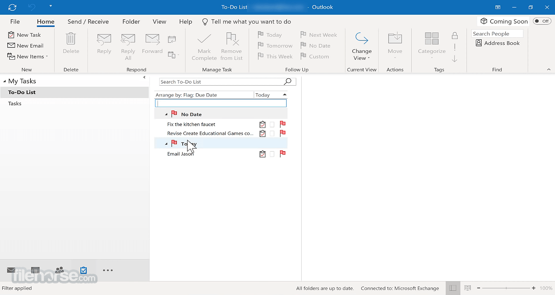Open the More respond options dropdown
Screen dimensions: 555x295
click(173, 55)
